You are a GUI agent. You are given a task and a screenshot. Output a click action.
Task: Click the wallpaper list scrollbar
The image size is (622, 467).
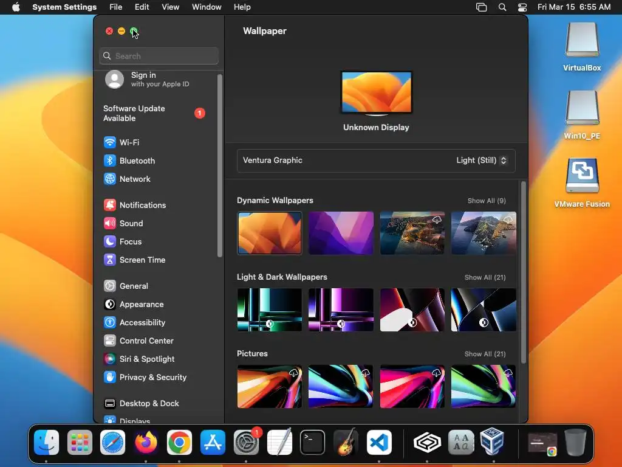coord(523,272)
